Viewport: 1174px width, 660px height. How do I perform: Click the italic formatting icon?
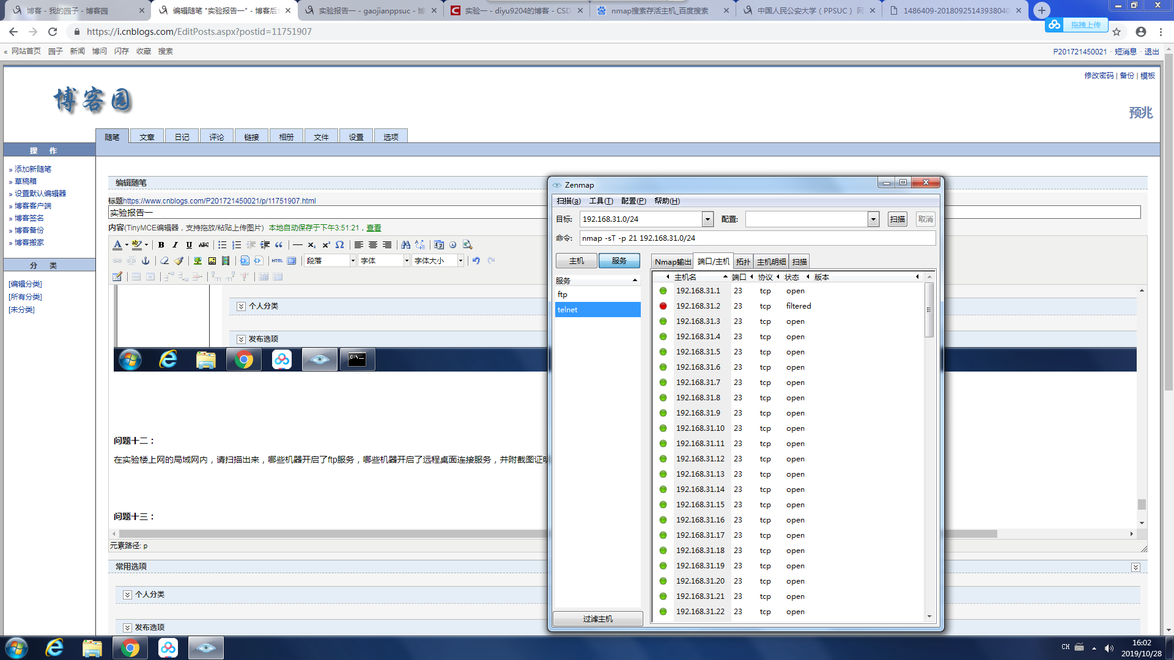tap(175, 244)
